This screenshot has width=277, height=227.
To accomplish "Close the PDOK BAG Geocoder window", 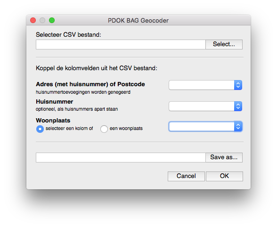I will click(33, 20).
